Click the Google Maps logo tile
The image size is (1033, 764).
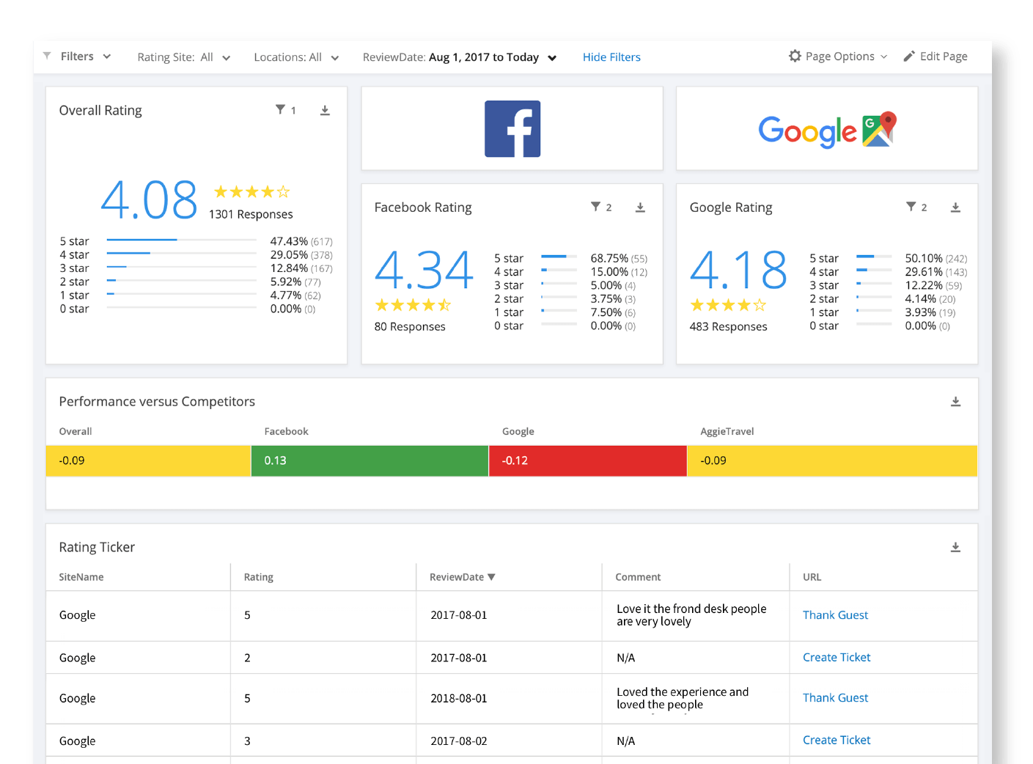click(x=827, y=130)
